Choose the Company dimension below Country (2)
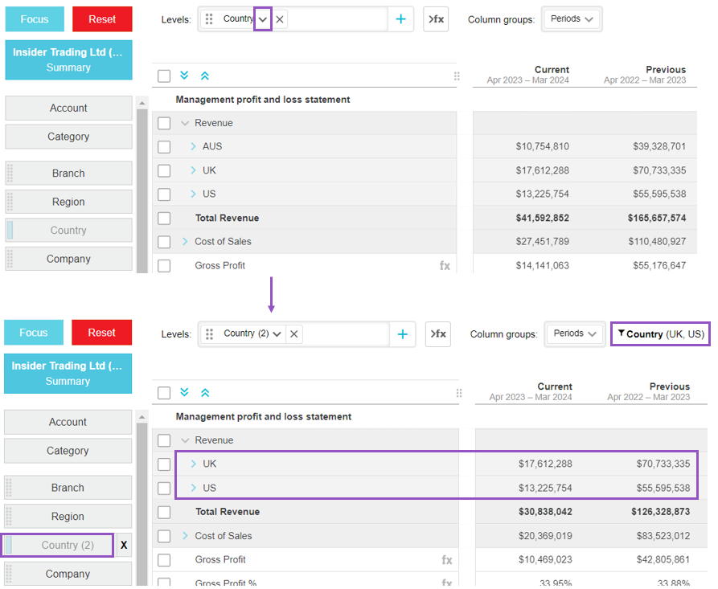 point(68,574)
